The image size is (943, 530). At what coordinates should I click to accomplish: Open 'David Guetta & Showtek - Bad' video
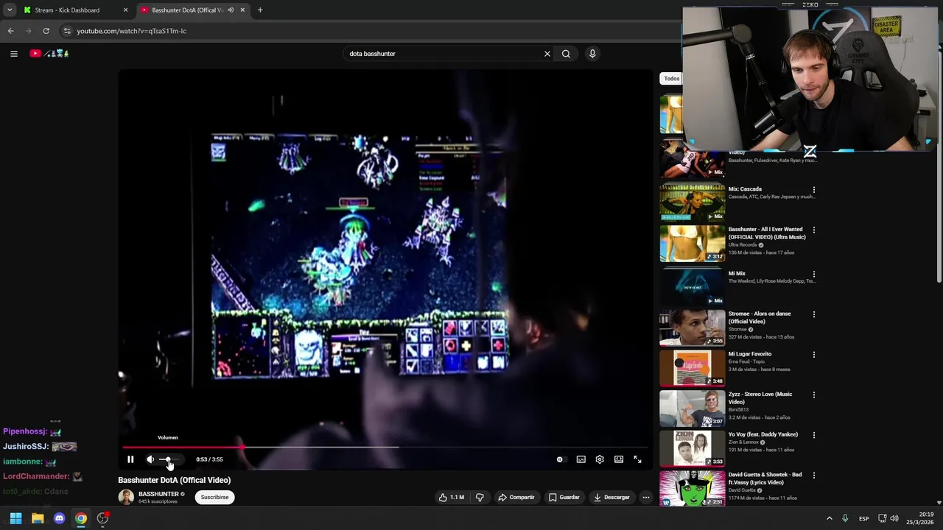(765, 478)
